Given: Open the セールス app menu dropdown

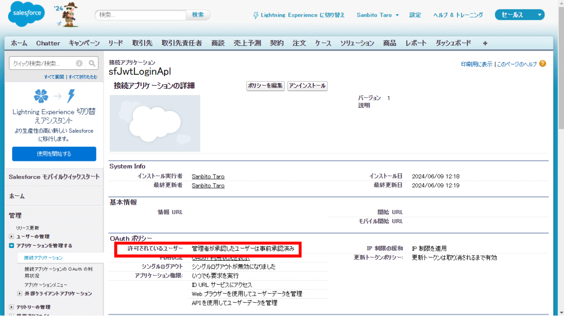Looking at the screenshot, I should click(x=520, y=15).
